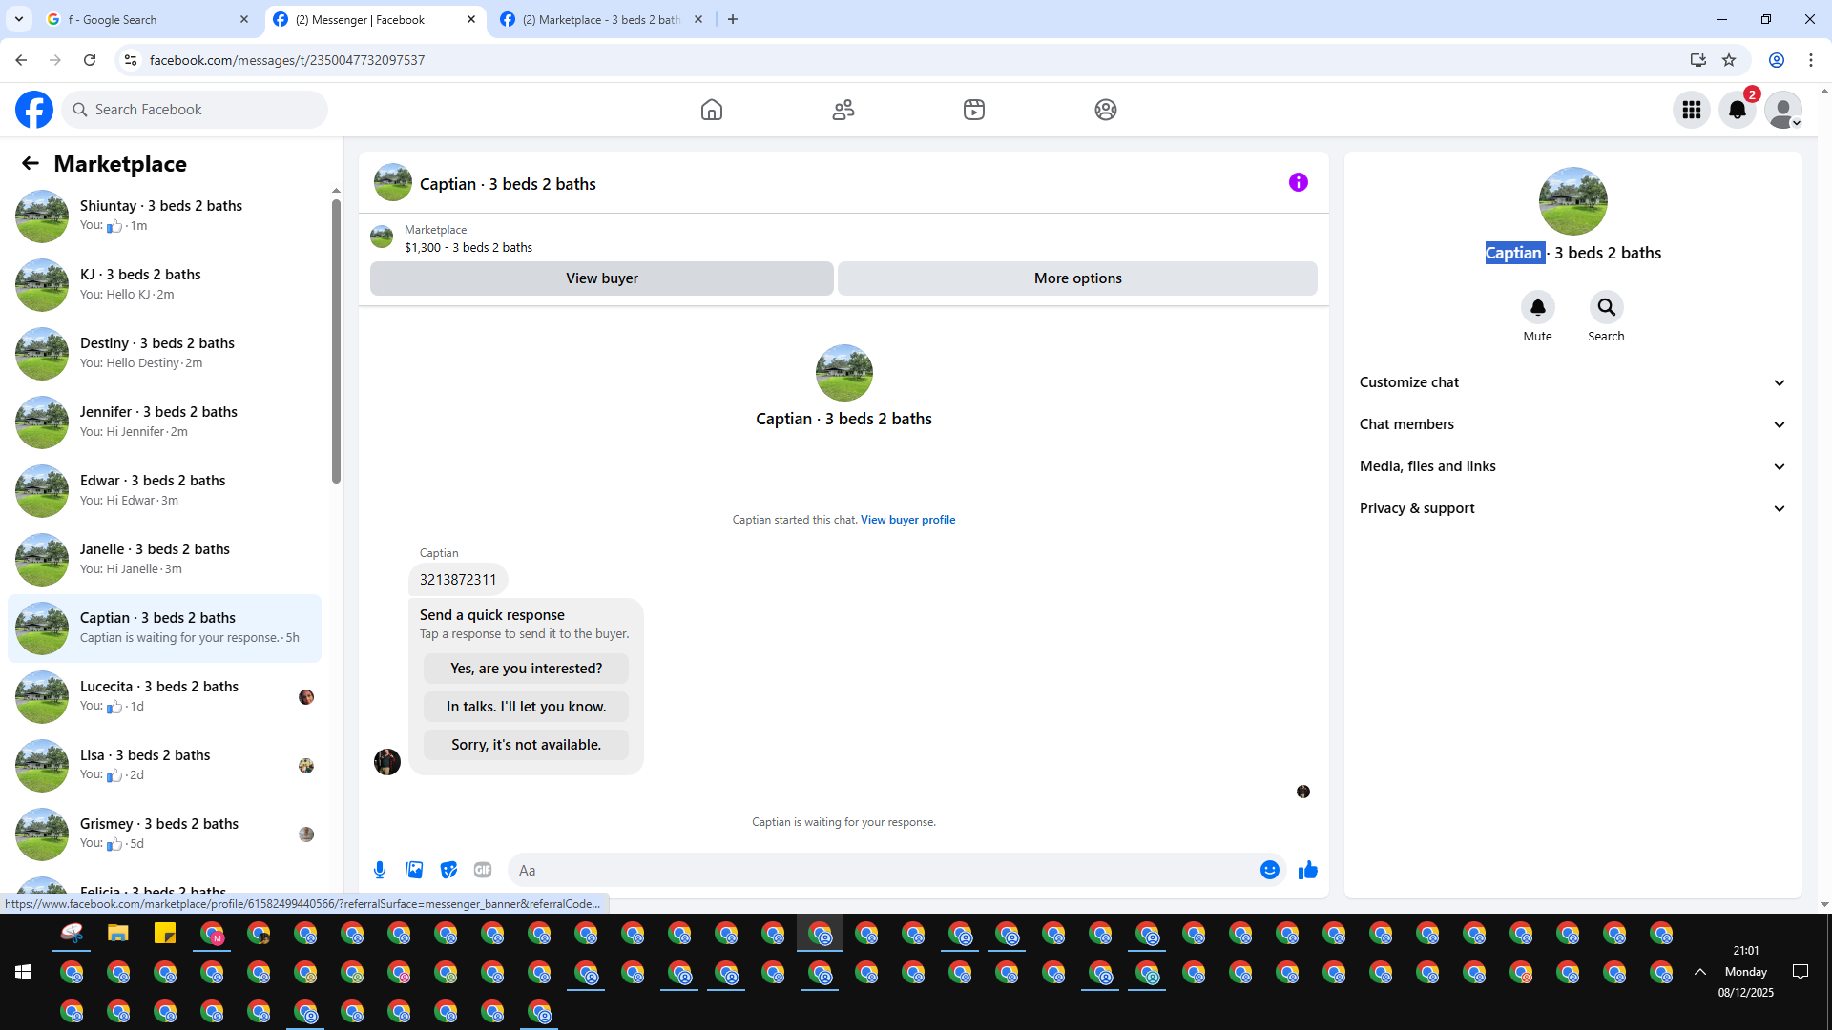The height and width of the screenshot is (1030, 1832).
Task: Open File Explorer from the taskbar
Action: (x=118, y=934)
